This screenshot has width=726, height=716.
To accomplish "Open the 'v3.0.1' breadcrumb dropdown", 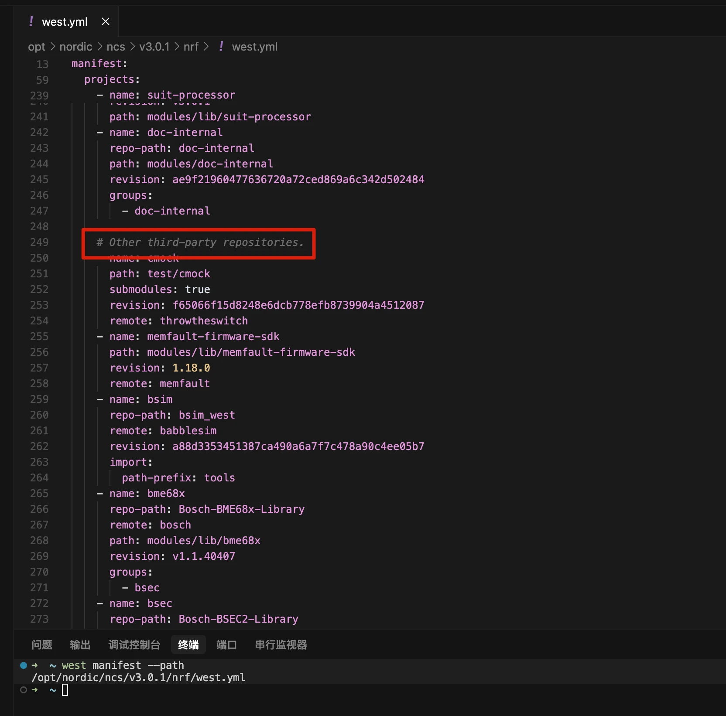I will click(154, 47).
